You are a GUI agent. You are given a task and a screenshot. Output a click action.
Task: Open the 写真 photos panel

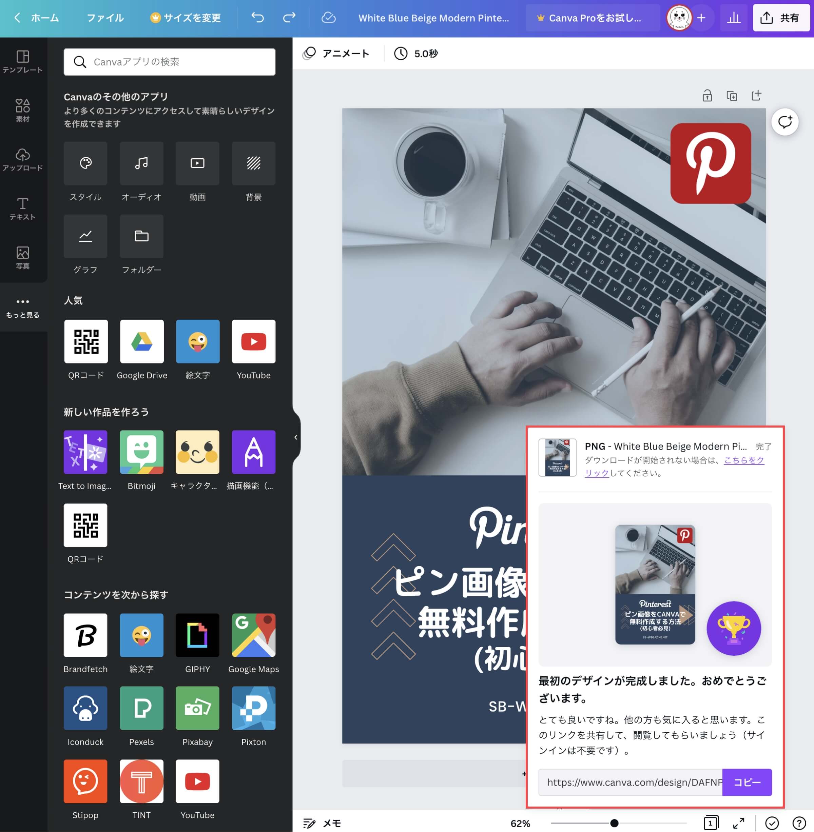(23, 258)
